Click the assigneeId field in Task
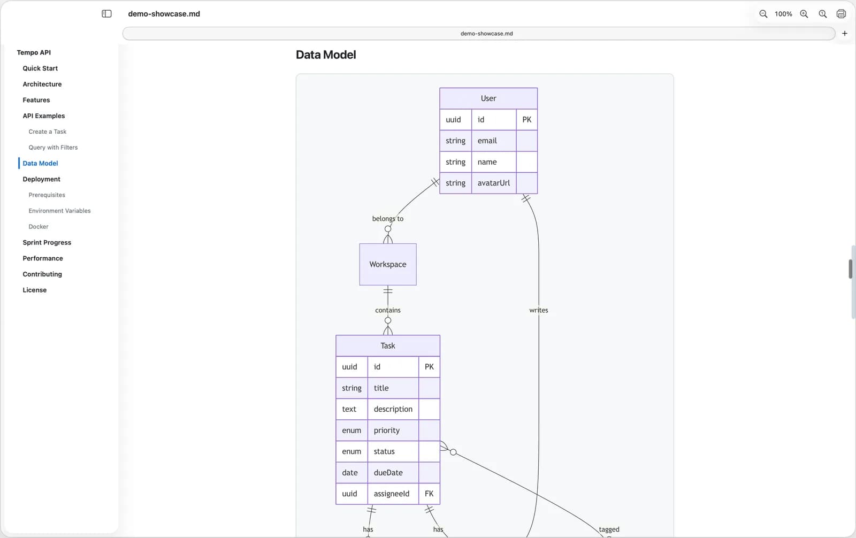The width and height of the screenshot is (856, 538). [x=393, y=494]
